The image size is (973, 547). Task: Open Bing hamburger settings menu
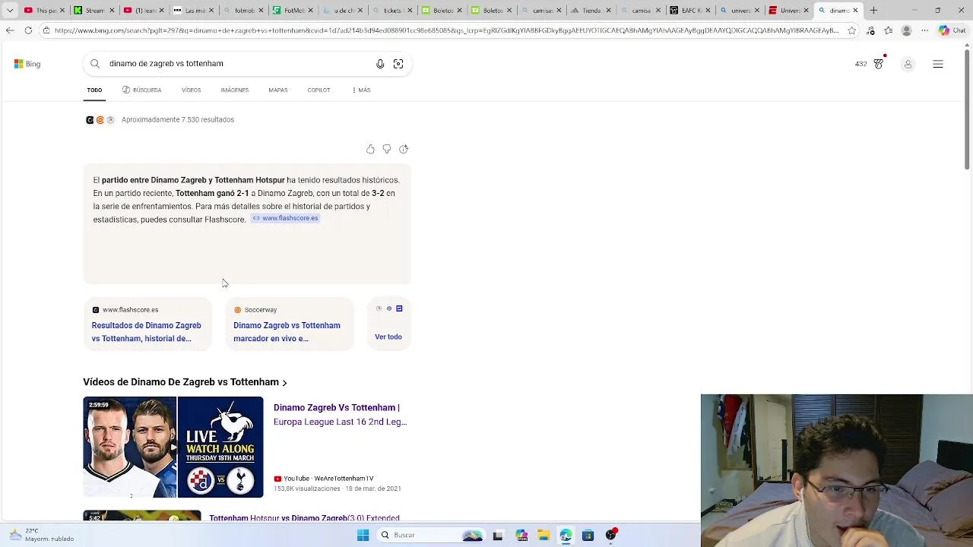click(938, 65)
